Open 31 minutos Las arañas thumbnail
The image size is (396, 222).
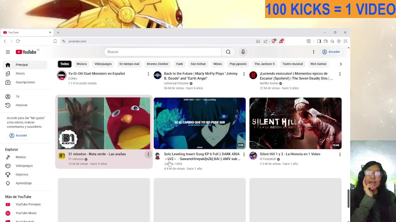(x=104, y=123)
